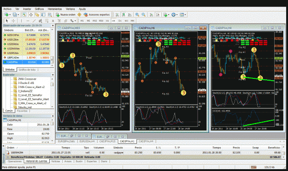This screenshot has width=288, height=171.
Task: Toggle the H1 timeframe
Action: 107,21
